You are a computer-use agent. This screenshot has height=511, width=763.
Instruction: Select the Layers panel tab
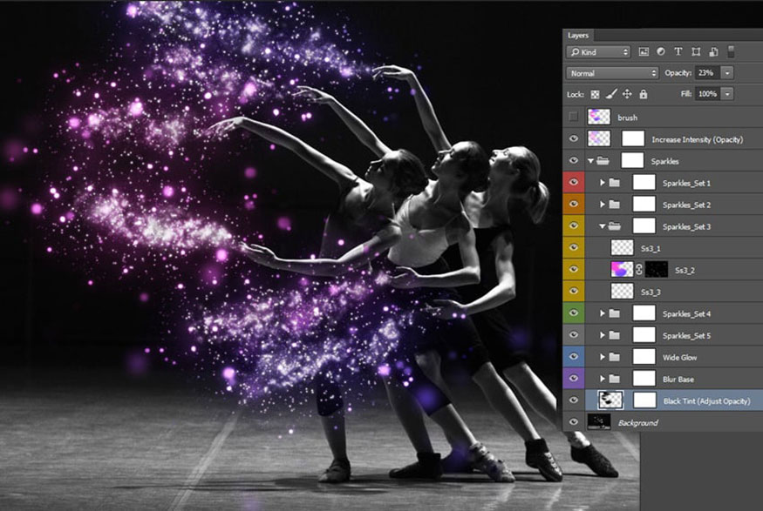click(578, 36)
